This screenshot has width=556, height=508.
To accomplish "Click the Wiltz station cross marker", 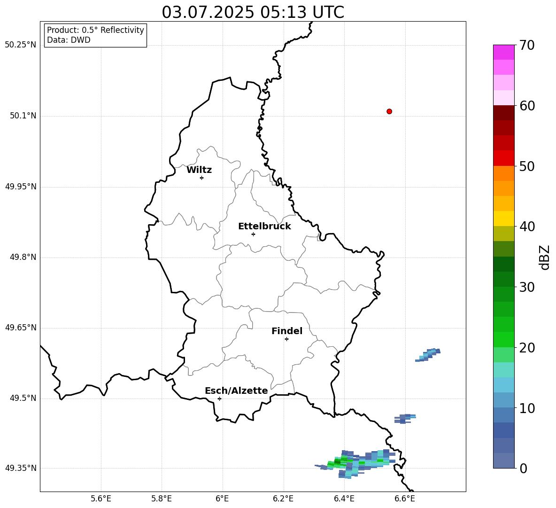I will click(201, 178).
